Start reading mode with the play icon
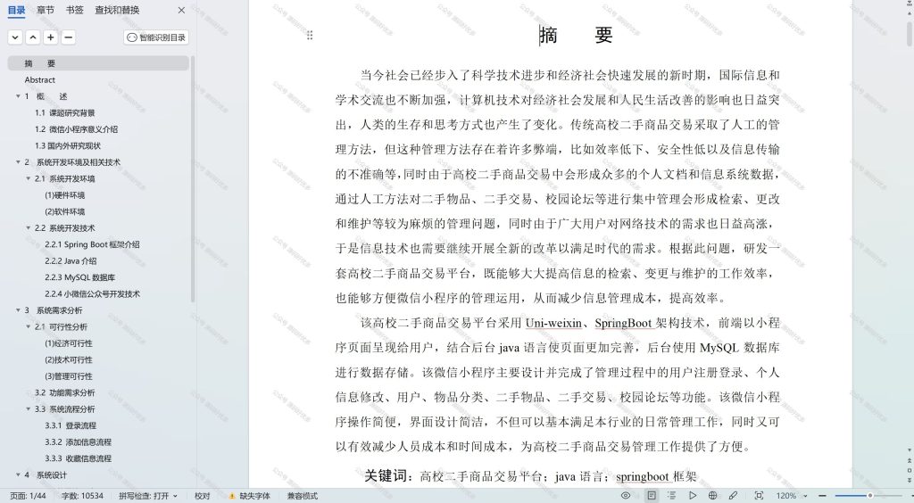 pyautogui.click(x=692, y=496)
